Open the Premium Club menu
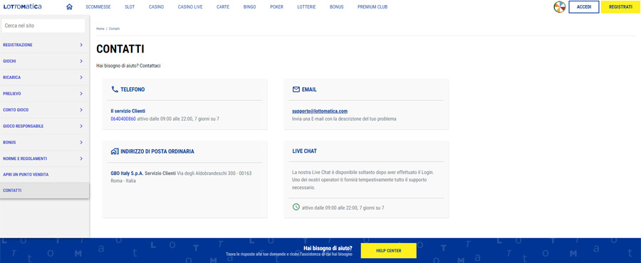Viewport: 641px width, 263px height. point(372,7)
